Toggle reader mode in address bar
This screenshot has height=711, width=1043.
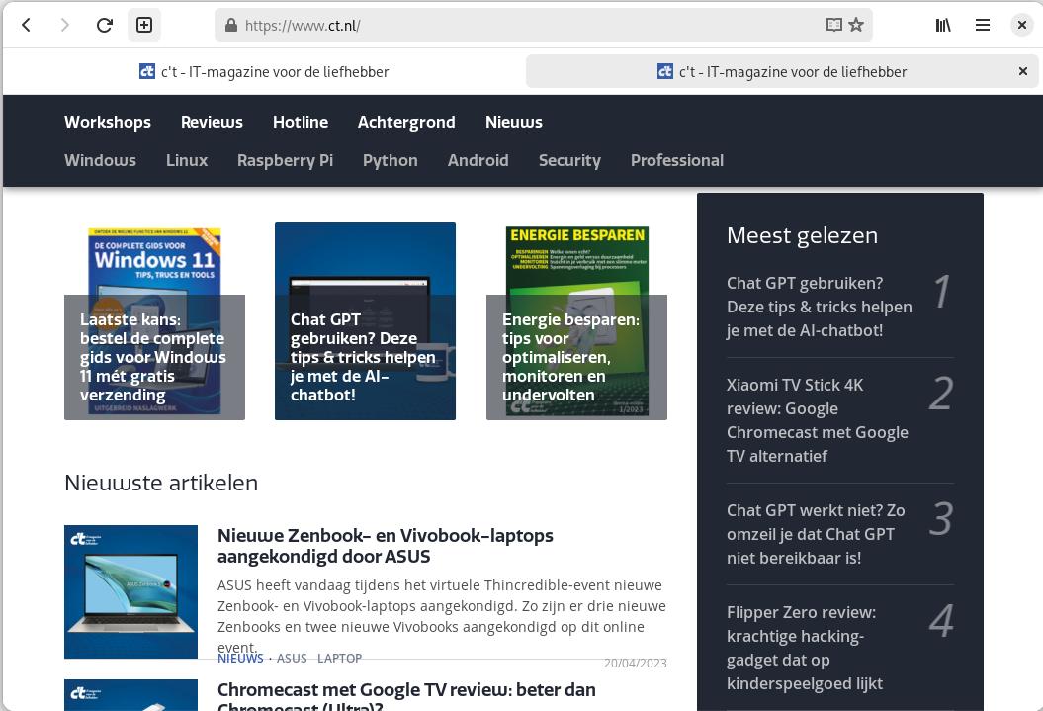click(833, 26)
